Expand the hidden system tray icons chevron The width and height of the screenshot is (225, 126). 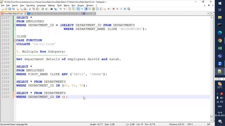[218, 94]
